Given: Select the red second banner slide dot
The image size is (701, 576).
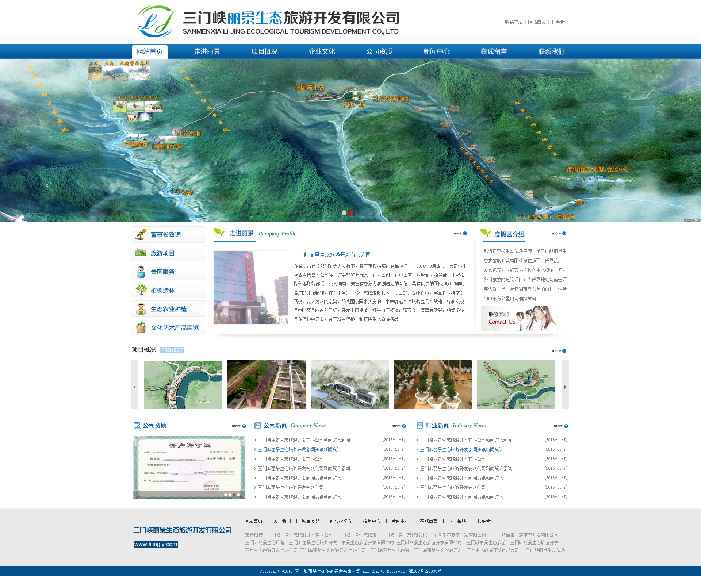Looking at the screenshot, I should (350, 212).
